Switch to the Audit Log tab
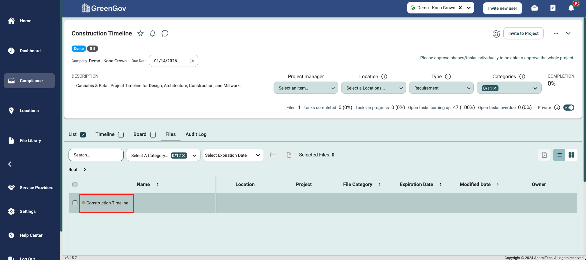Image resolution: width=586 pixels, height=260 pixels. click(x=196, y=134)
